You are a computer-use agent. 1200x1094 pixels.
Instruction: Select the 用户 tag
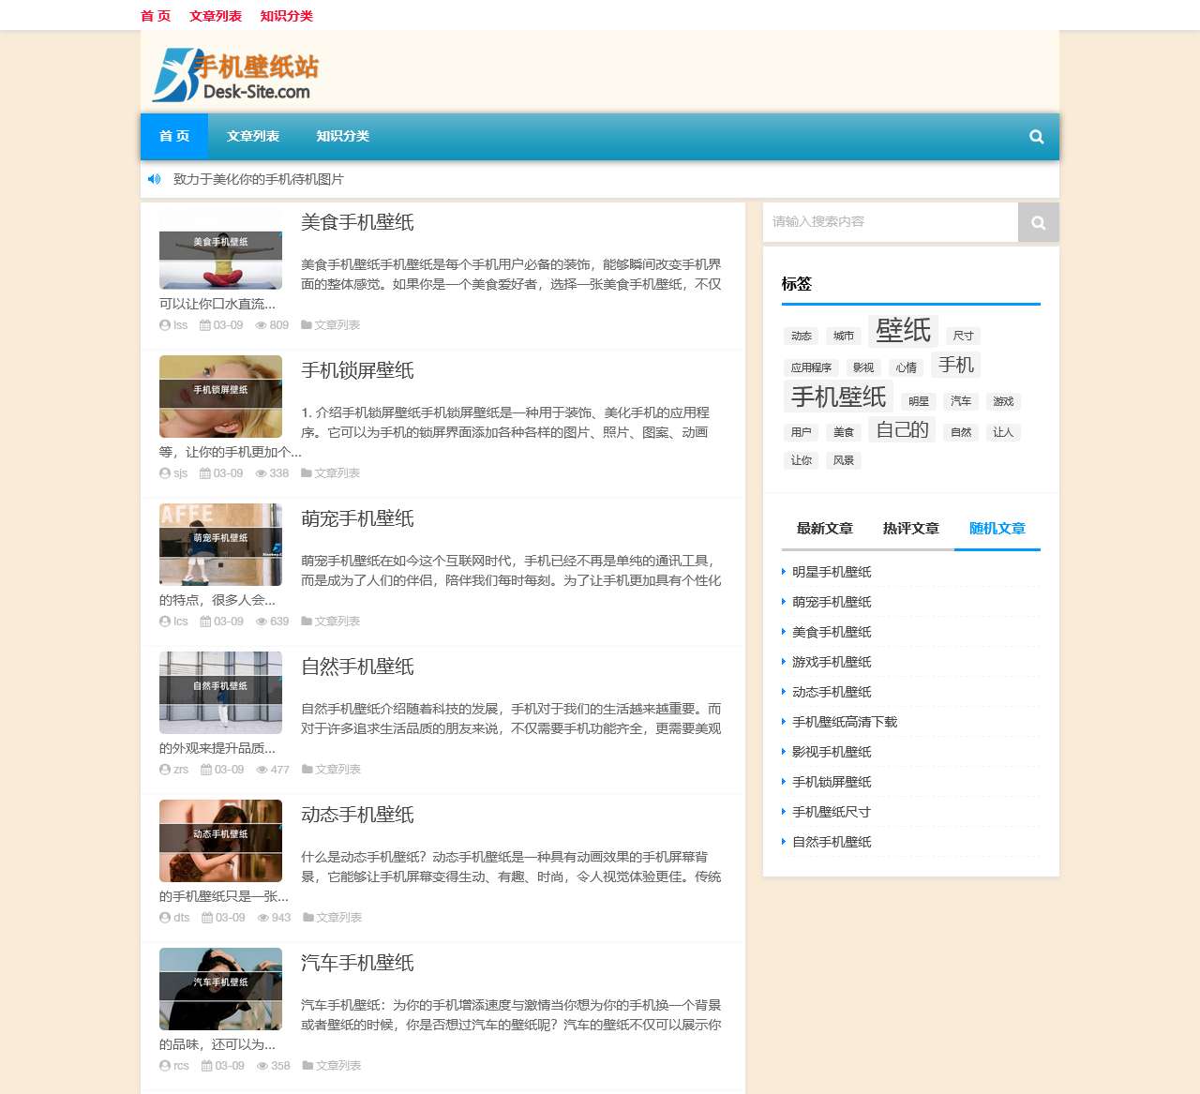(x=802, y=432)
